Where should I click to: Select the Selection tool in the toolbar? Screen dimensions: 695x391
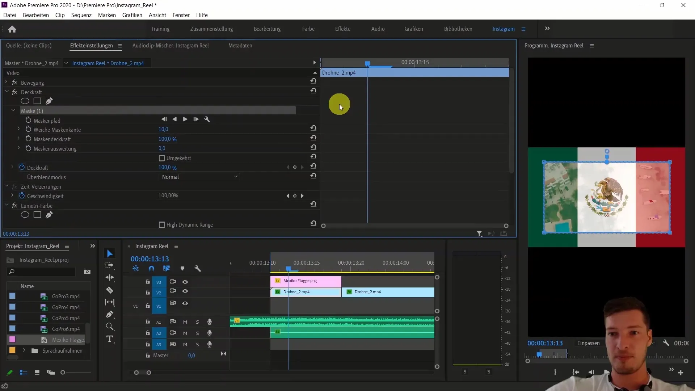pyautogui.click(x=110, y=253)
